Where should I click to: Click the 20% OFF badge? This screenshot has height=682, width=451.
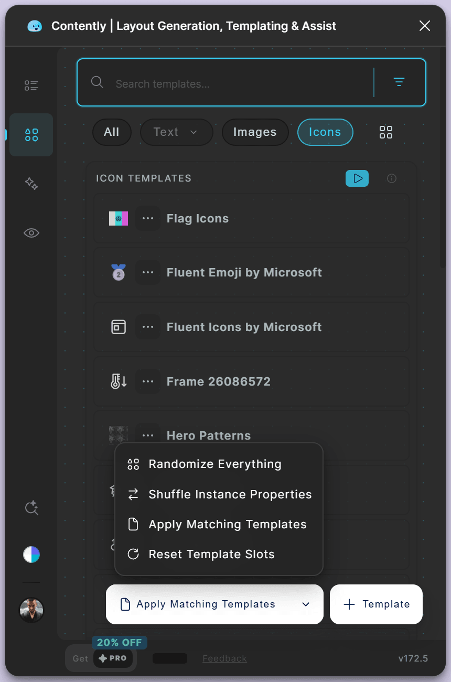click(x=120, y=643)
